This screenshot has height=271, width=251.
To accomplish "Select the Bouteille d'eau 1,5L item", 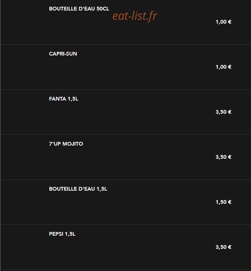I will click(78, 189).
